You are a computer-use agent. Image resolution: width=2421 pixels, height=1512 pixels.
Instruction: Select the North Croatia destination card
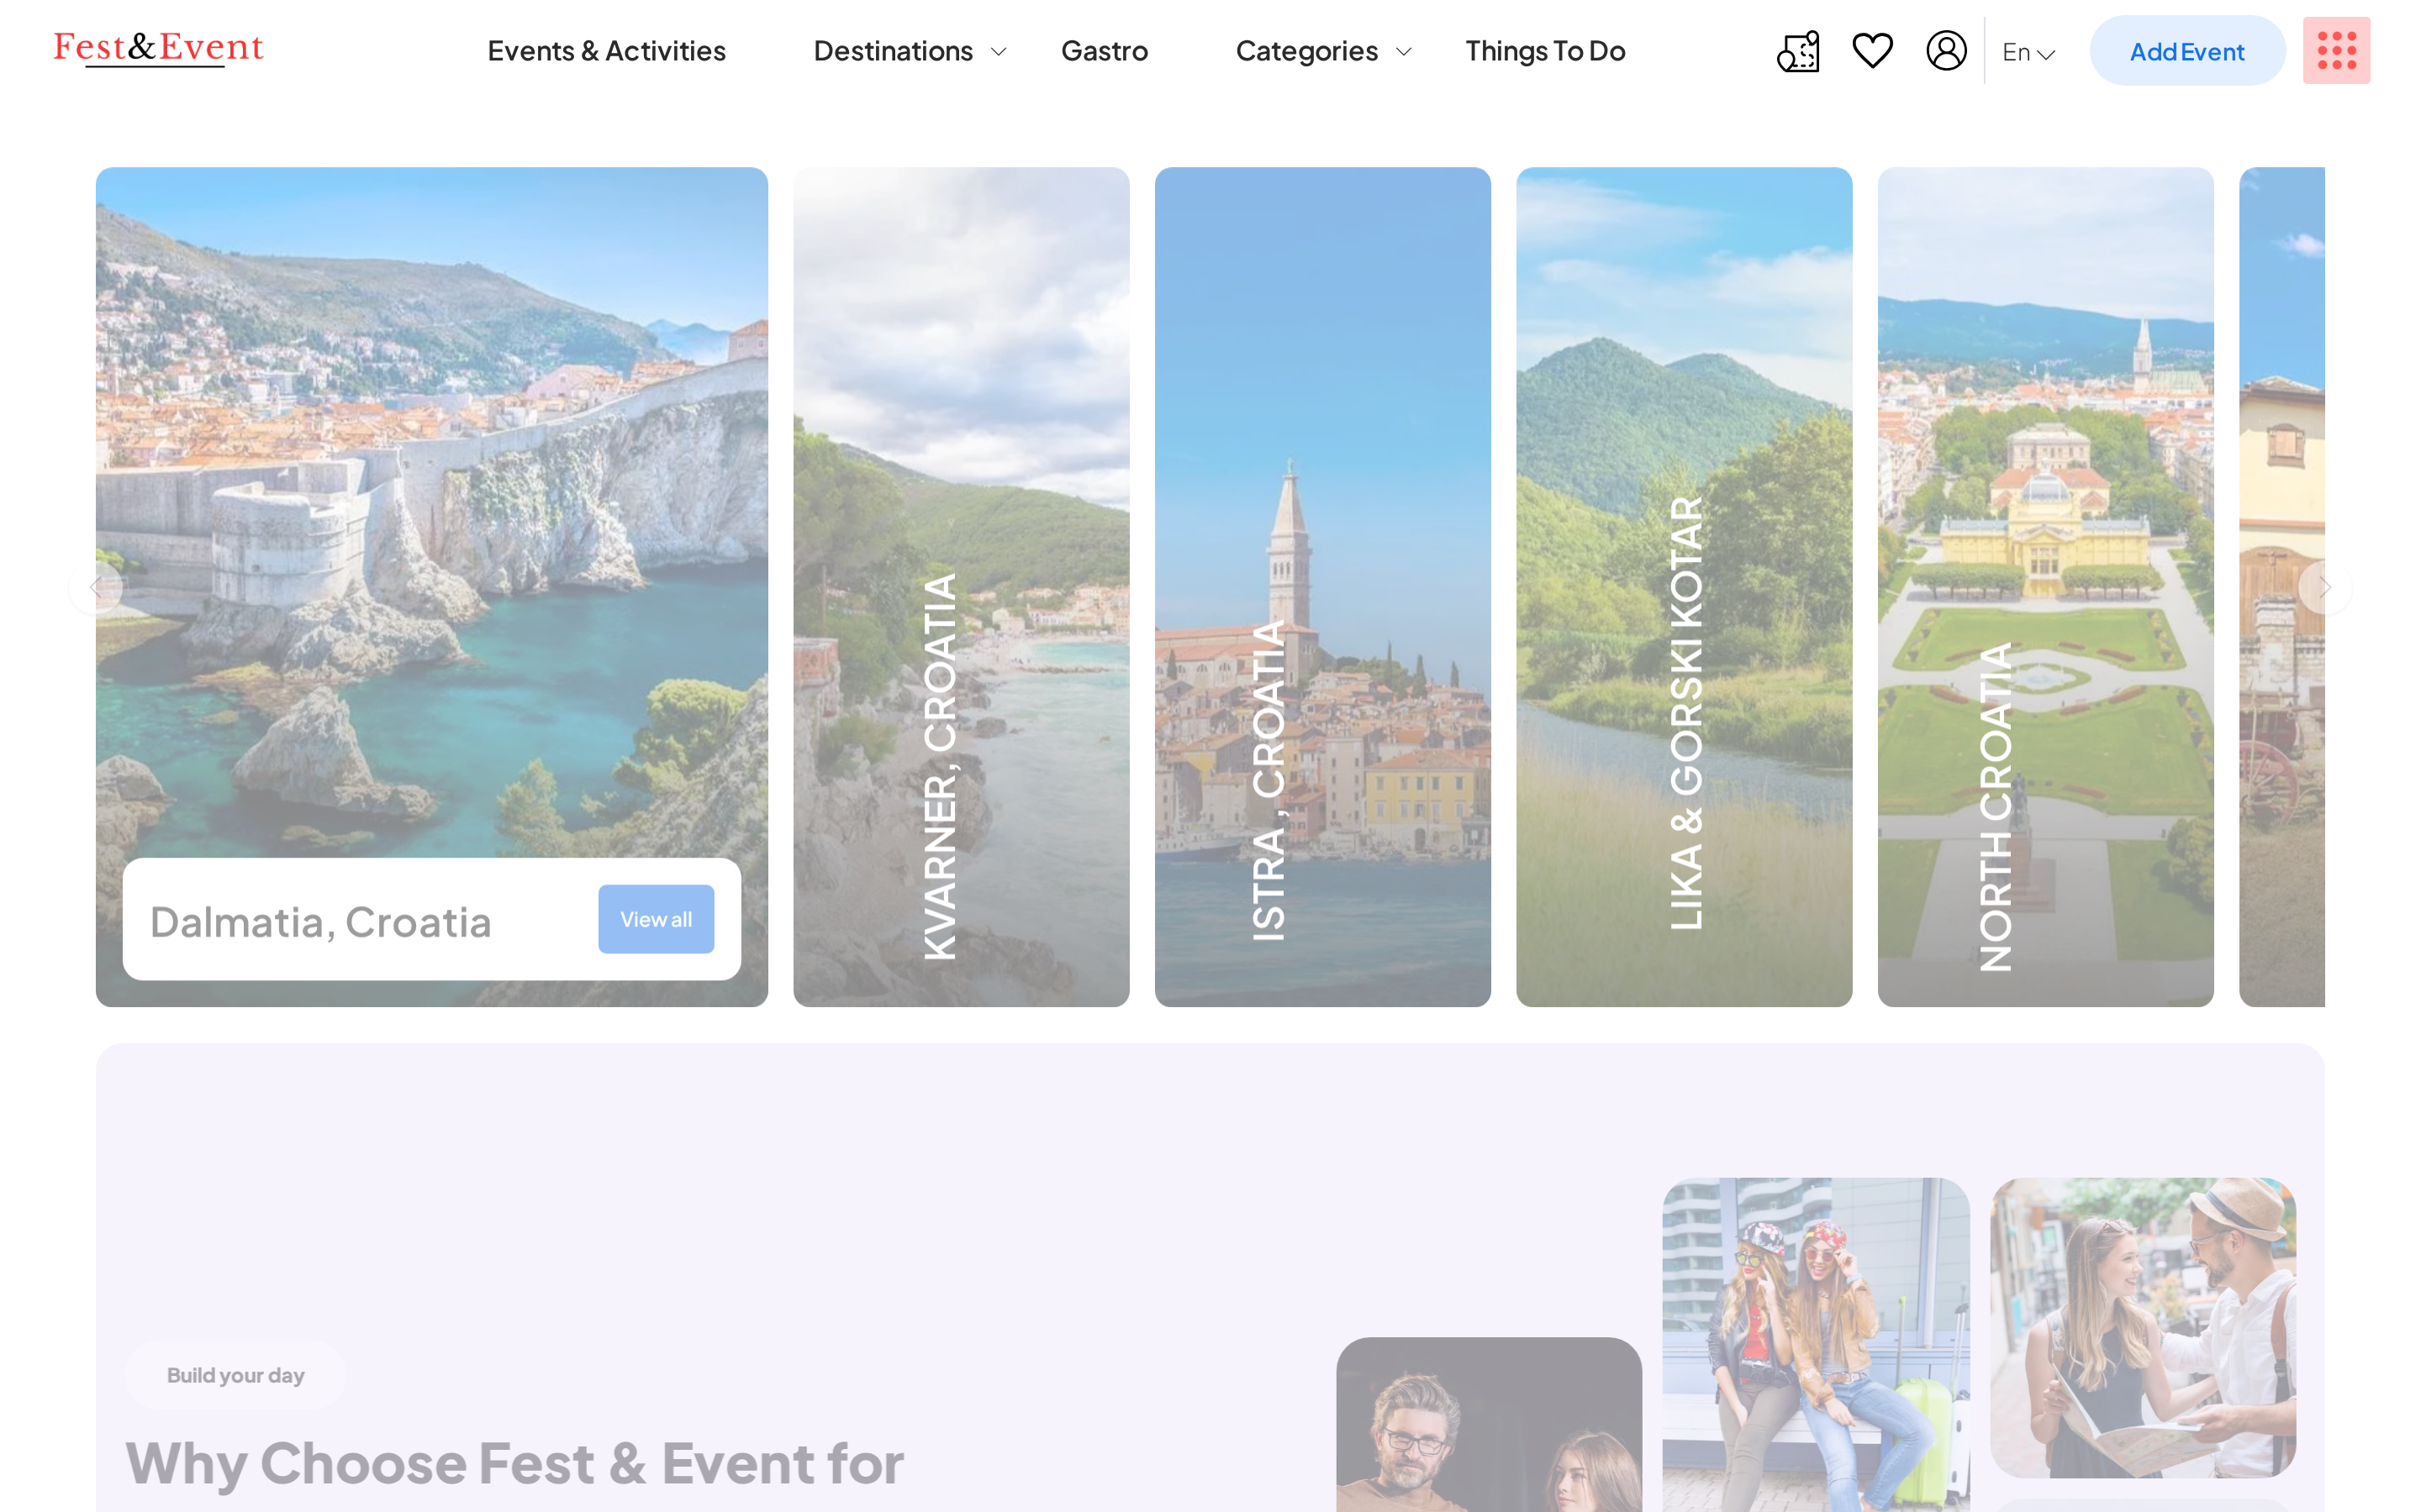[x=2045, y=587]
